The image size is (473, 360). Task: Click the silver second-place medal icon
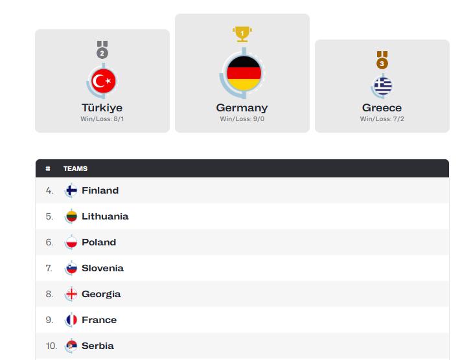click(x=102, y=51)
